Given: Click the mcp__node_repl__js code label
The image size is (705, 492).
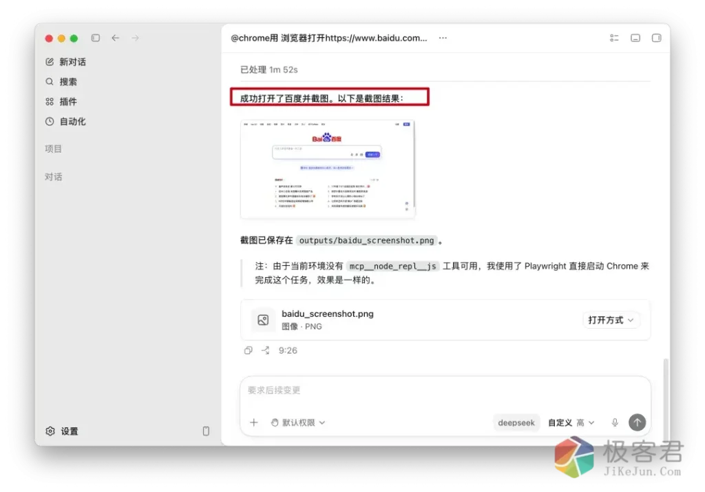Looking at the screenshot, I should [392, 266].
